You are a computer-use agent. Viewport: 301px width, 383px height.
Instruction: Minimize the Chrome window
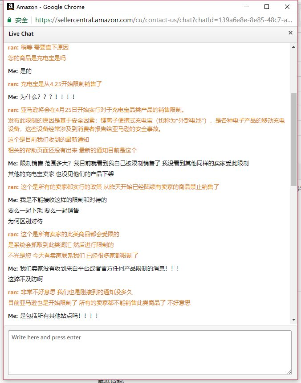pos(247,7)
